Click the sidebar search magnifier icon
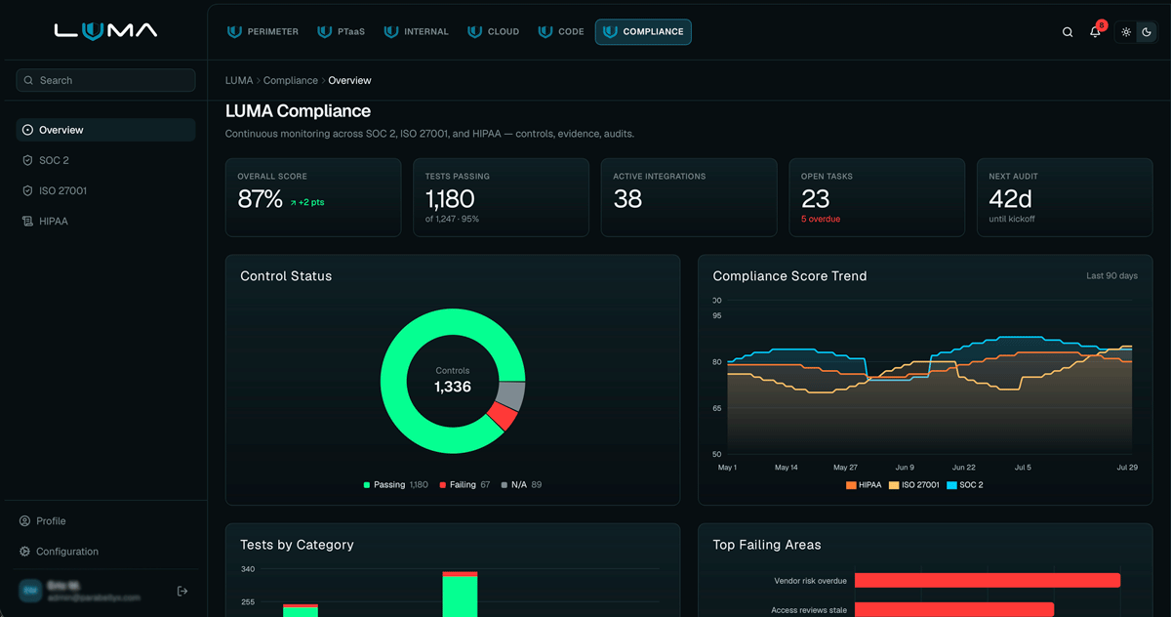The width and height of the screenshot is (1171, 617). point(29,80)
